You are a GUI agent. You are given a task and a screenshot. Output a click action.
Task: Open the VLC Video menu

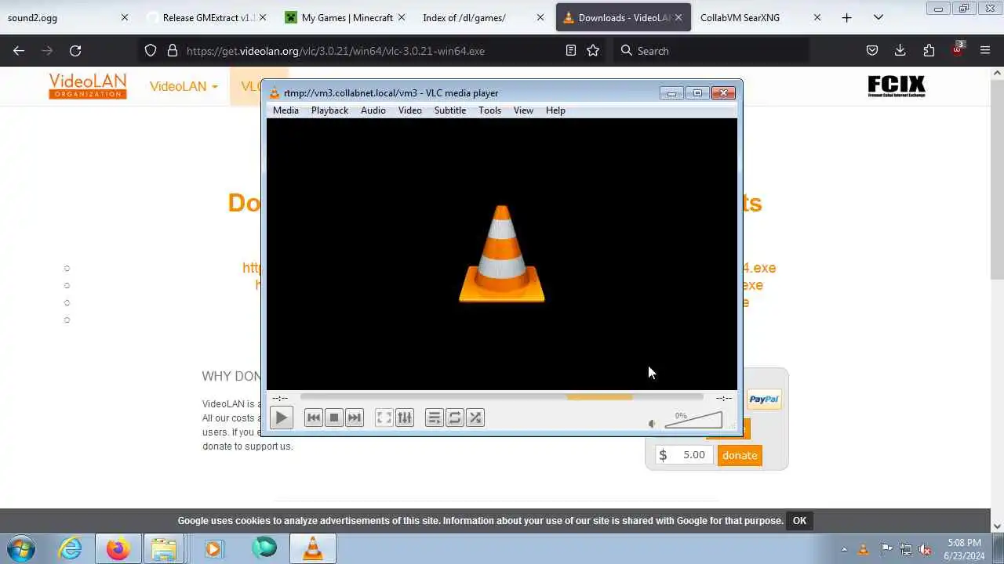409,110
